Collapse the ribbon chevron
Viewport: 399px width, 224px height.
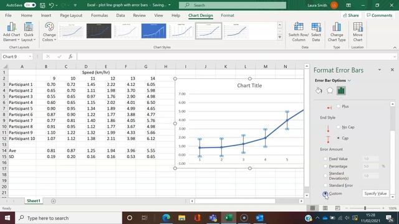(x=395, y=47)
